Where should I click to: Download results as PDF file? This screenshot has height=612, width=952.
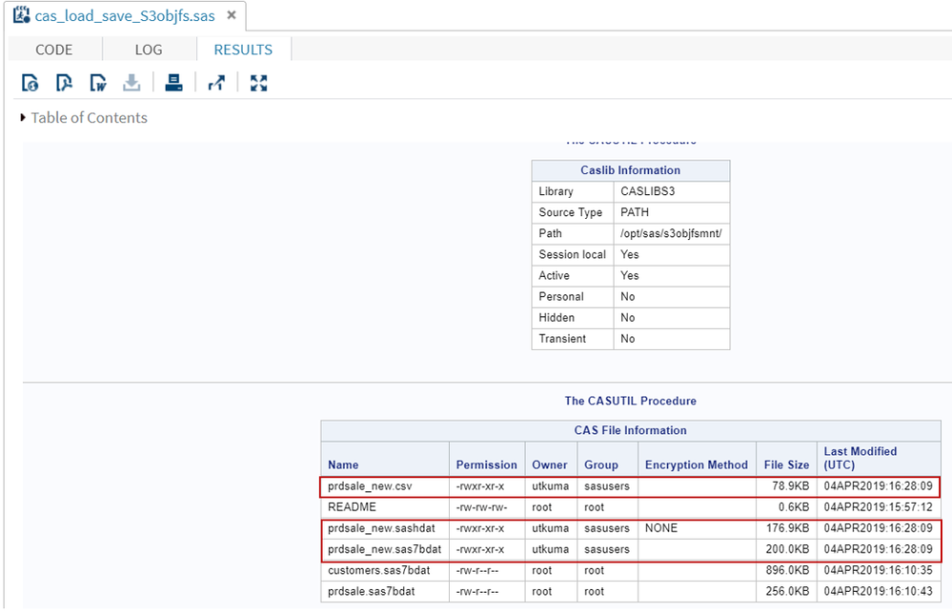[64, 84]
